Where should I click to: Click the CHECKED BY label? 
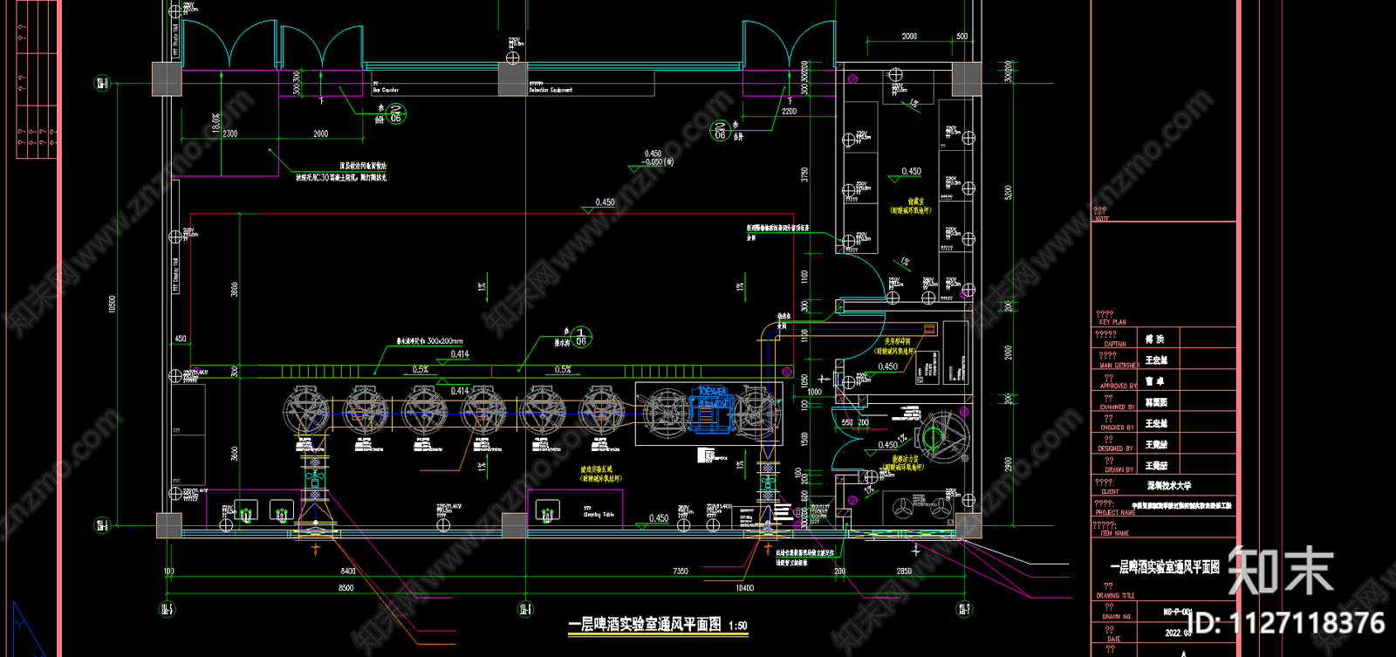(1117, 428)
